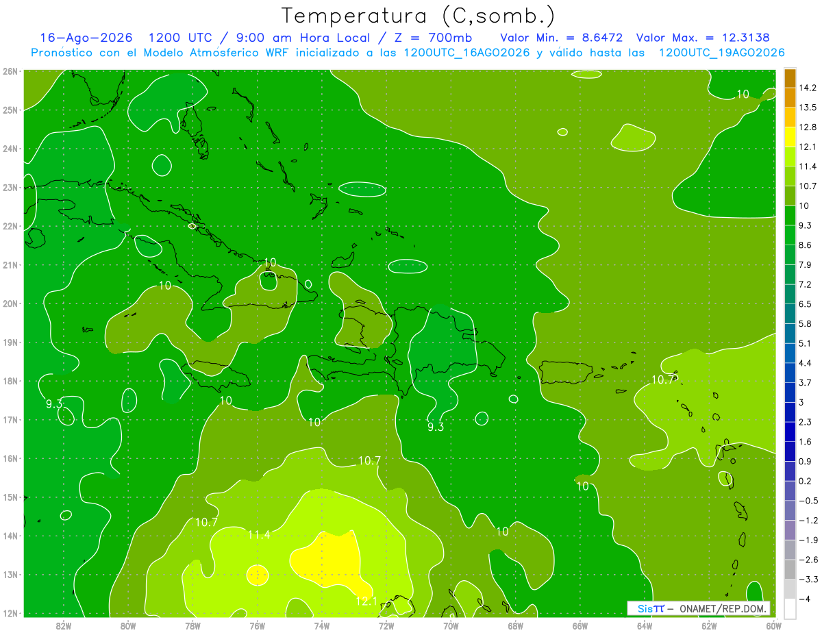Click the orange colorbar swatch above 14.2
This screenshot has width=822, height=635.
[x=790, y=78]
